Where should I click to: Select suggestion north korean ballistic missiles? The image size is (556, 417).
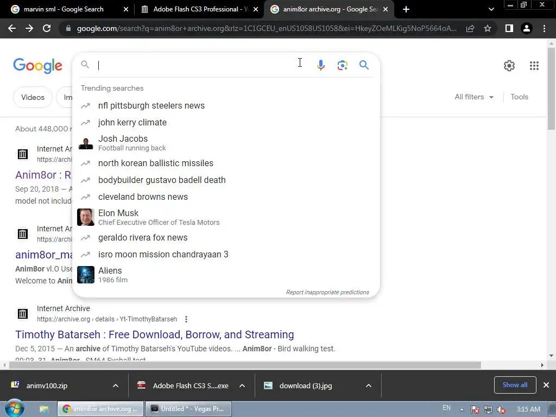(x=226, y=163)
